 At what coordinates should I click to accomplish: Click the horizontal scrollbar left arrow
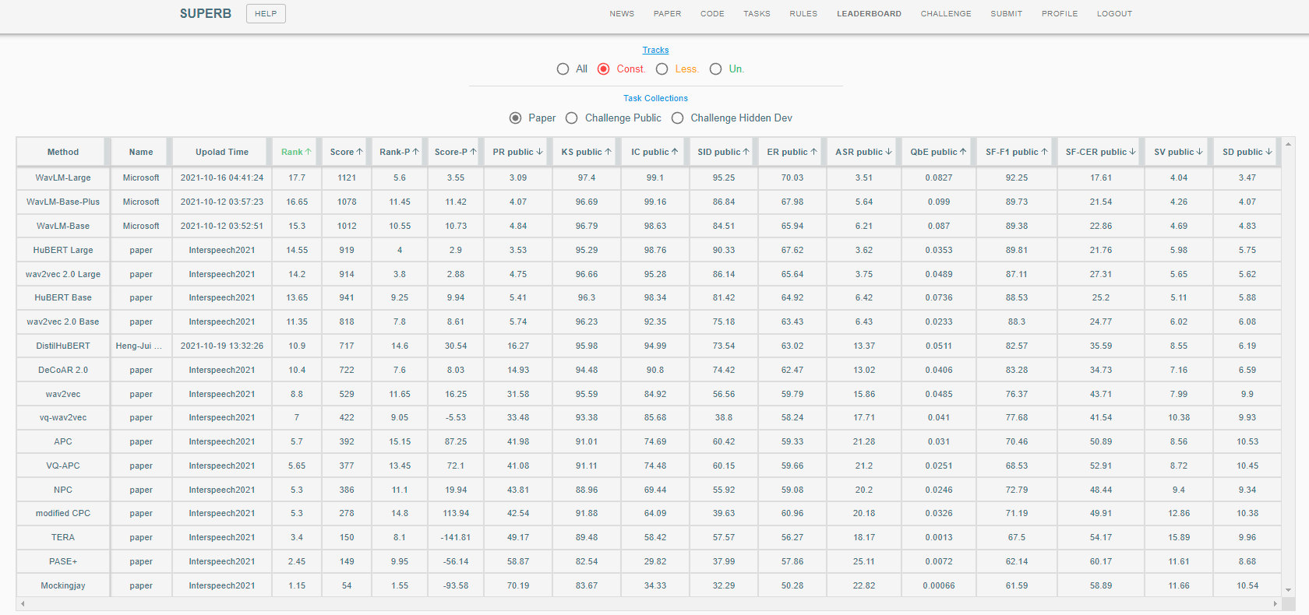click(x=23, y=603)
